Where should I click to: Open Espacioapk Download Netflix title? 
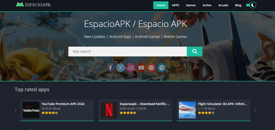(x=145, y=104)
